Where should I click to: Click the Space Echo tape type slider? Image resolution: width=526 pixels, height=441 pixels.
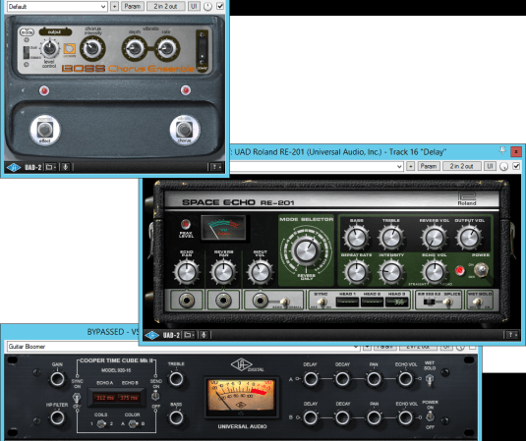[x=430, y=302]
